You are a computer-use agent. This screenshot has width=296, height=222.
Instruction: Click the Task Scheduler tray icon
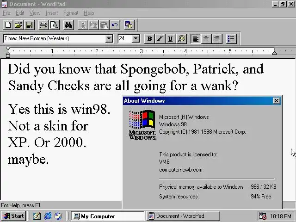click(262, 216)
